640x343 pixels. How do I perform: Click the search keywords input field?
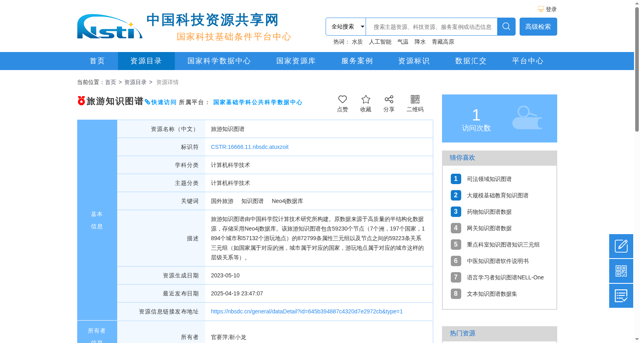coord(432,26)
